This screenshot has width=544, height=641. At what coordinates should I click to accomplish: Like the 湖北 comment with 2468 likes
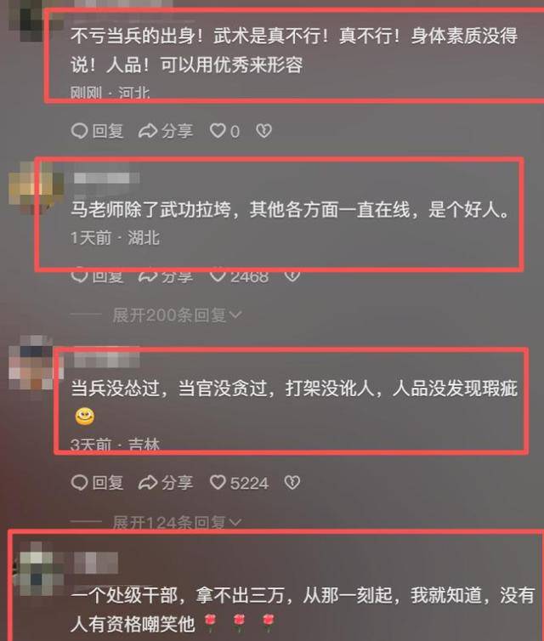[x=239, y=276]
